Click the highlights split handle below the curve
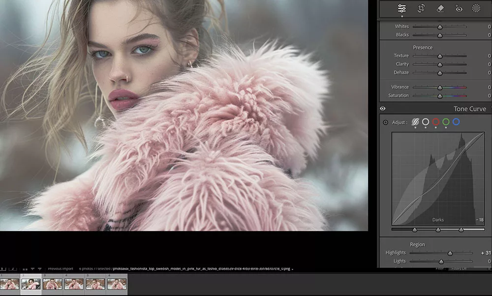Image resolution: width=492 pixels, height=296 pixels. click(x=461, y=230)
